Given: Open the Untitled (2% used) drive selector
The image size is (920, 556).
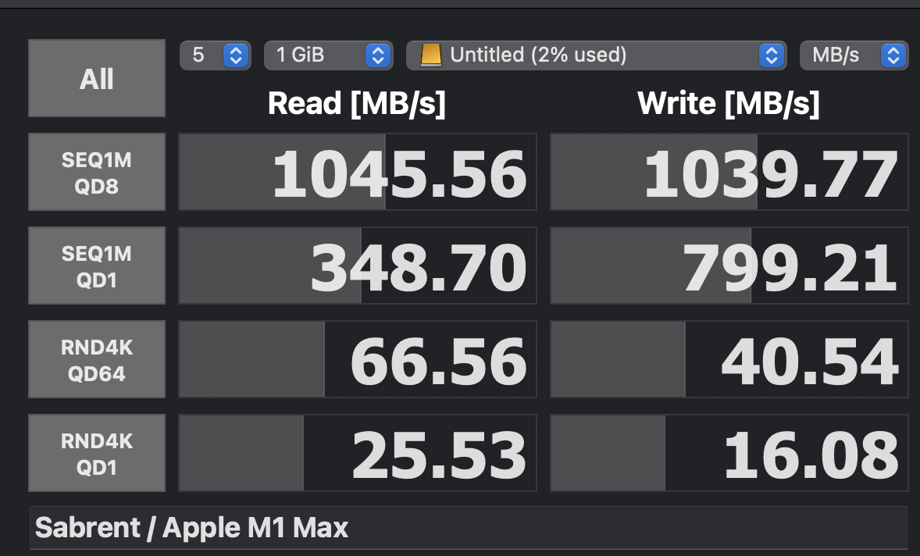Looking at the screenshot, I should (596, 55).
